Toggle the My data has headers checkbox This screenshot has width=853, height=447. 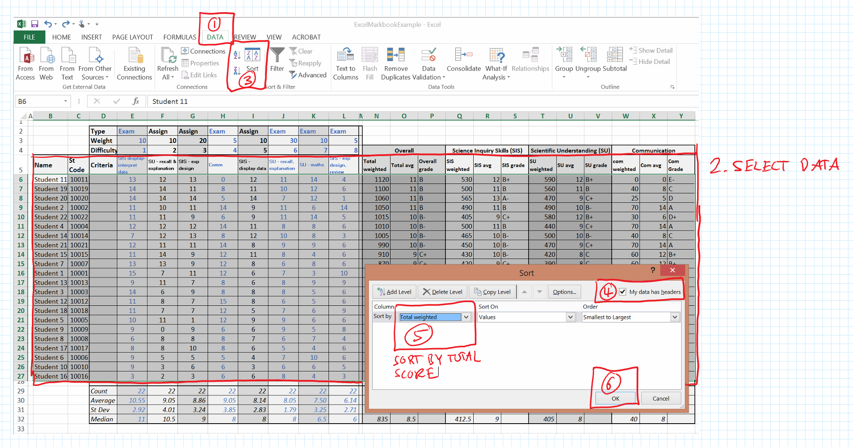coord(622,292)
